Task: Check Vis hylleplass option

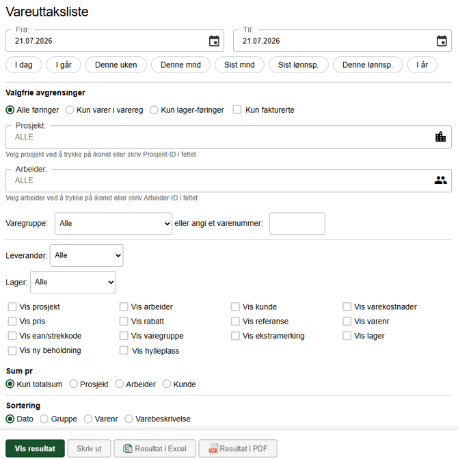Action: tap(124, 350)
